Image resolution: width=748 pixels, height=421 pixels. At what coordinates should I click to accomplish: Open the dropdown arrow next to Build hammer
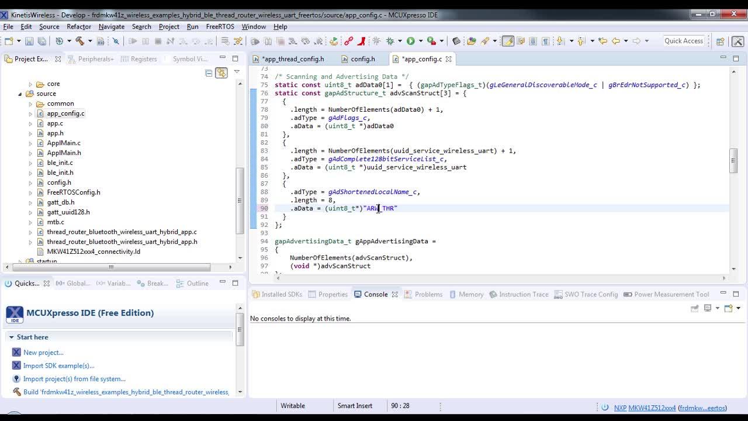point(89,41)
